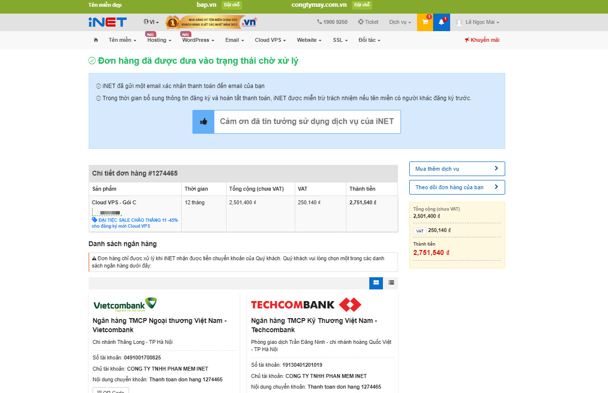Screen dimensions: 608x393
Task: Expand the WordPress menu
Action: tap(198, 40)
